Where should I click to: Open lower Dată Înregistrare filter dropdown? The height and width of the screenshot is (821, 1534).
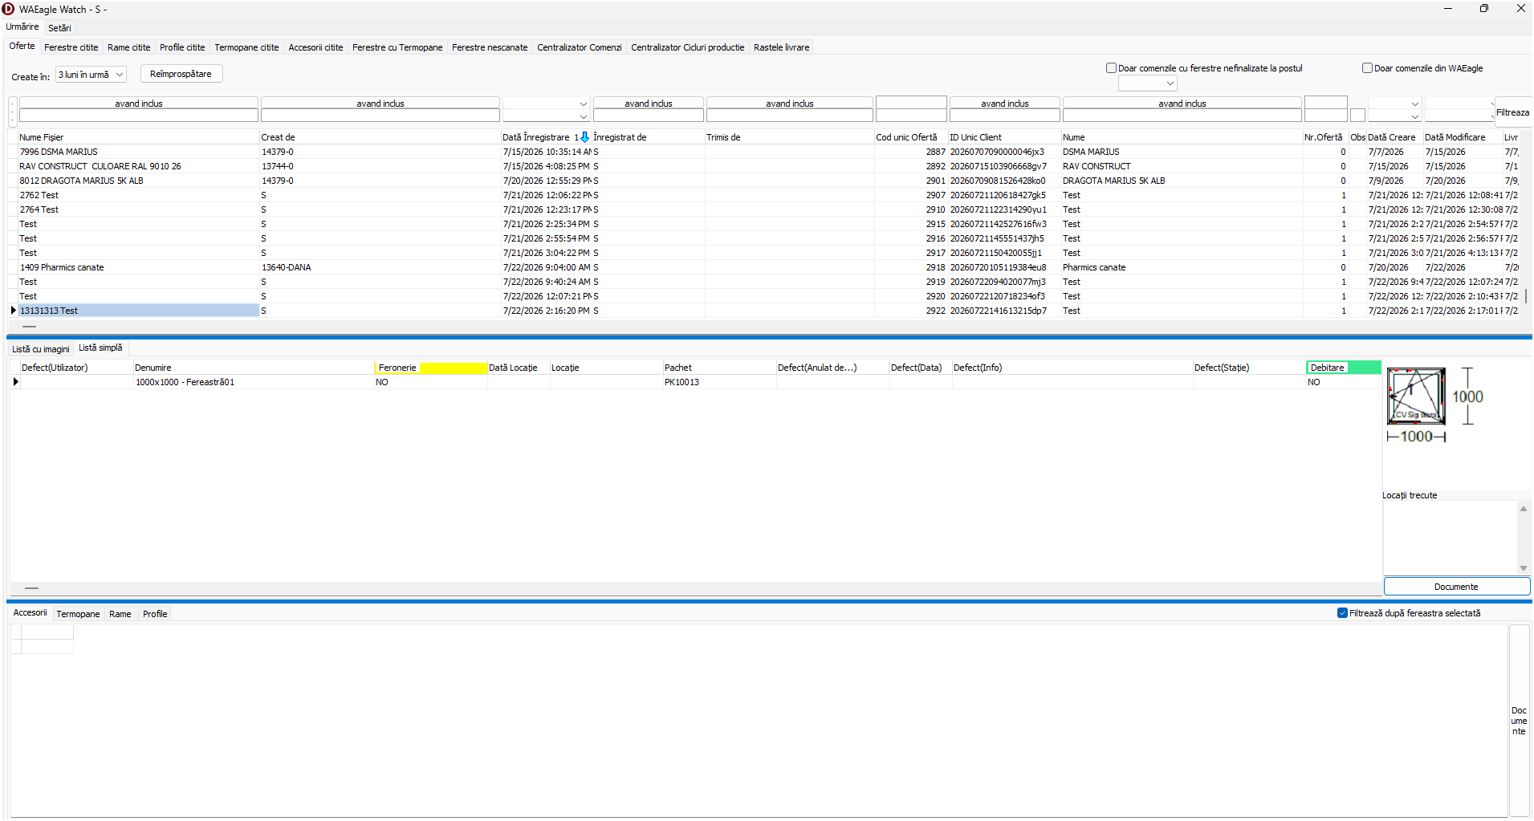pos(584,116)
